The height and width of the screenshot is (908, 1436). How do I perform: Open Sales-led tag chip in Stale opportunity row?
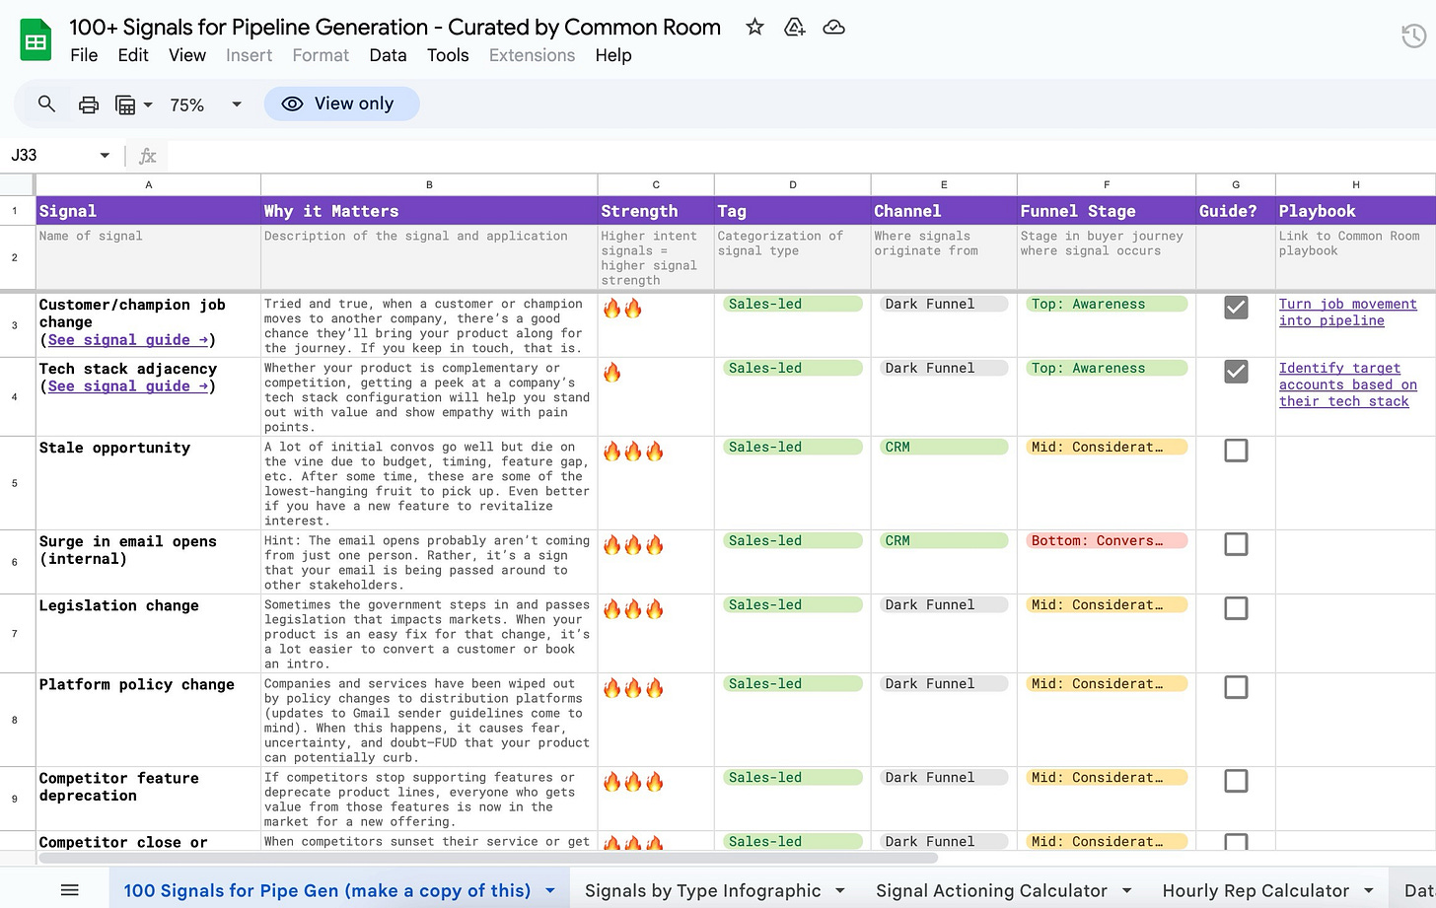point(792,447)
